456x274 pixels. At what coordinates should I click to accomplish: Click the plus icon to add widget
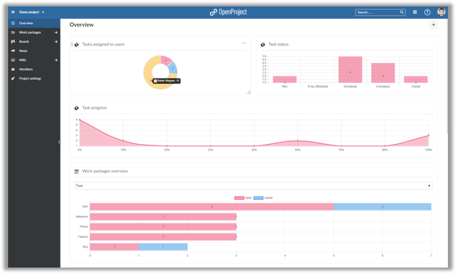433,25
